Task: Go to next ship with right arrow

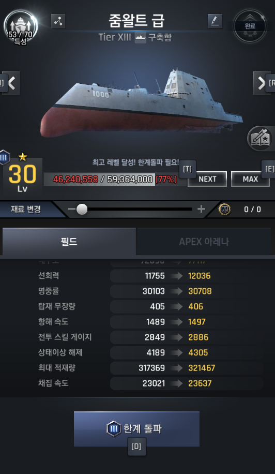Action: 261,83
